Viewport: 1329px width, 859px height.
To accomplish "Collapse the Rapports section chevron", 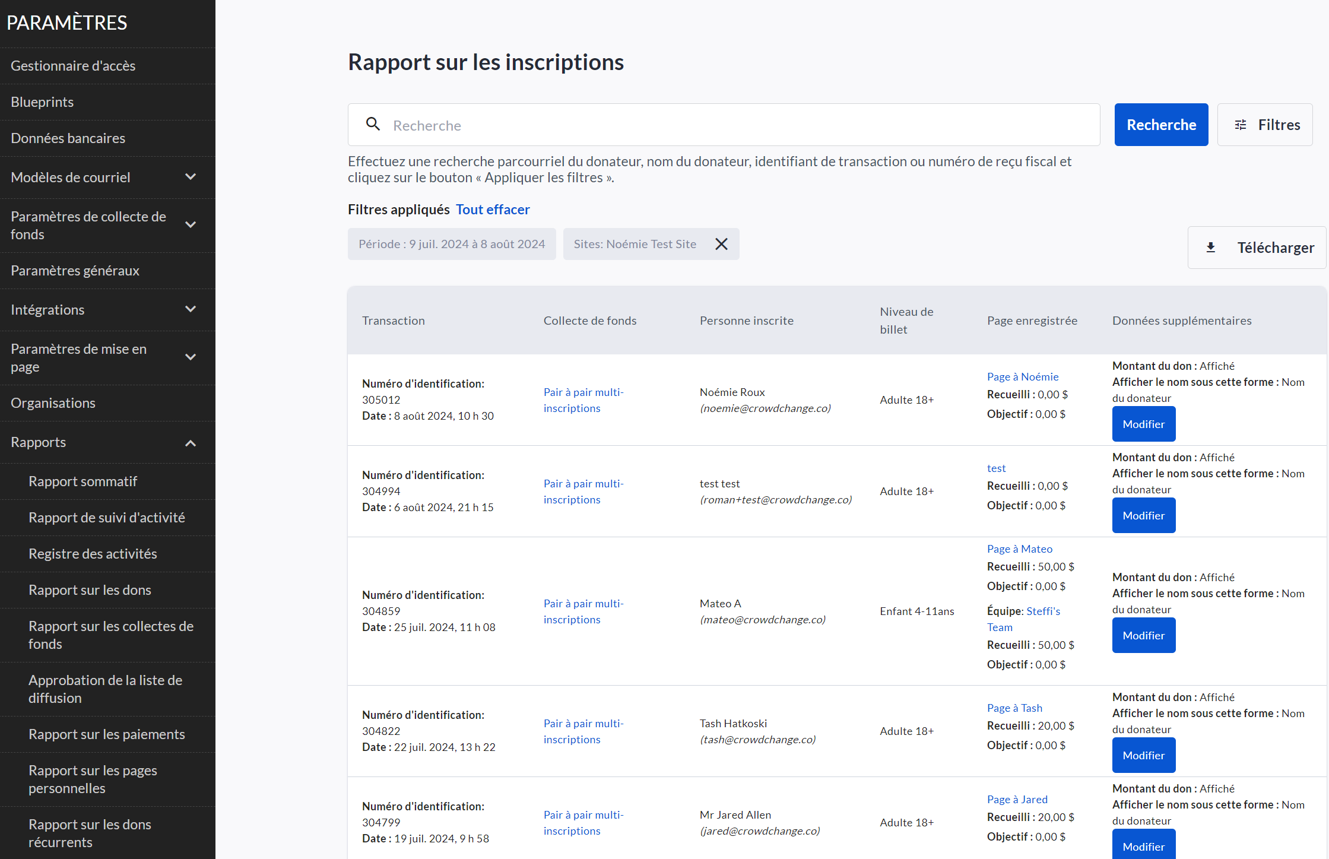I will [191, 443].
